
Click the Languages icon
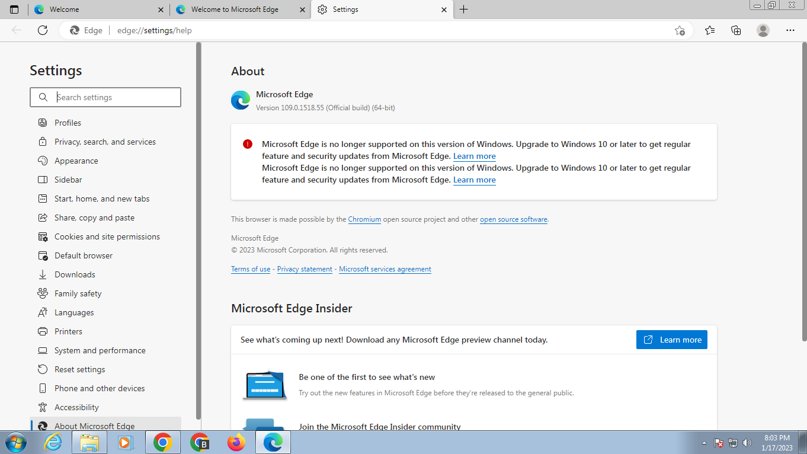[x=43, y=312]
